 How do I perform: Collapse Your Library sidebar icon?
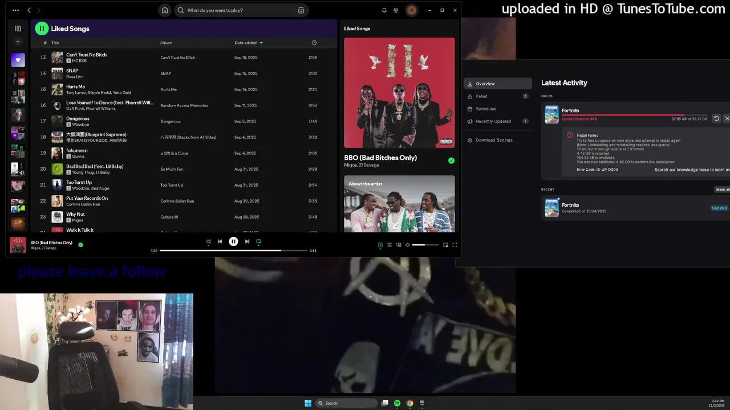18,28
